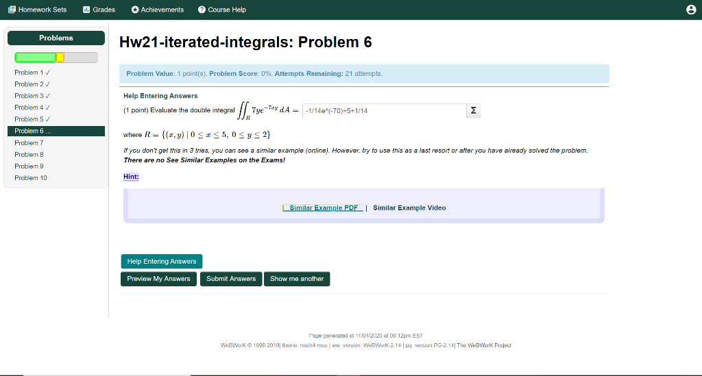Click the double integral answer field
The width and height of the screenshot is (702, 376).
384,110
